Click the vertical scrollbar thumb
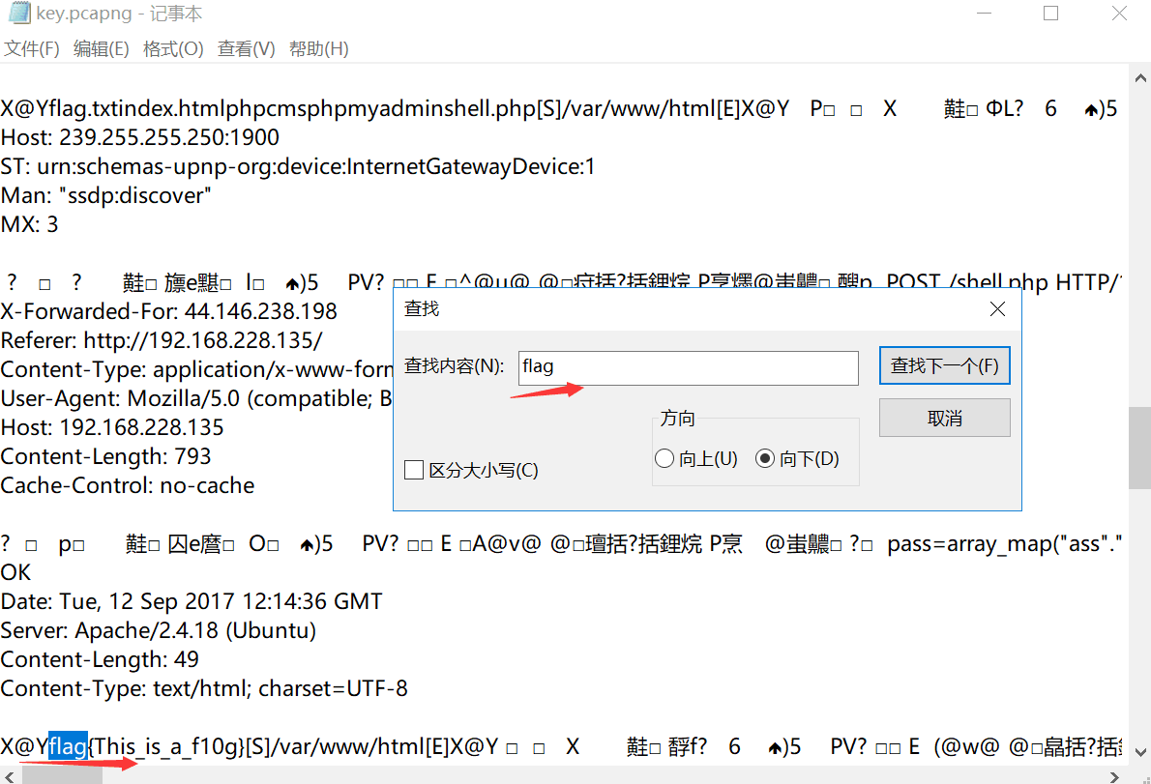This screenshot has height=784, width=1151. click(x=1140, y=448)
